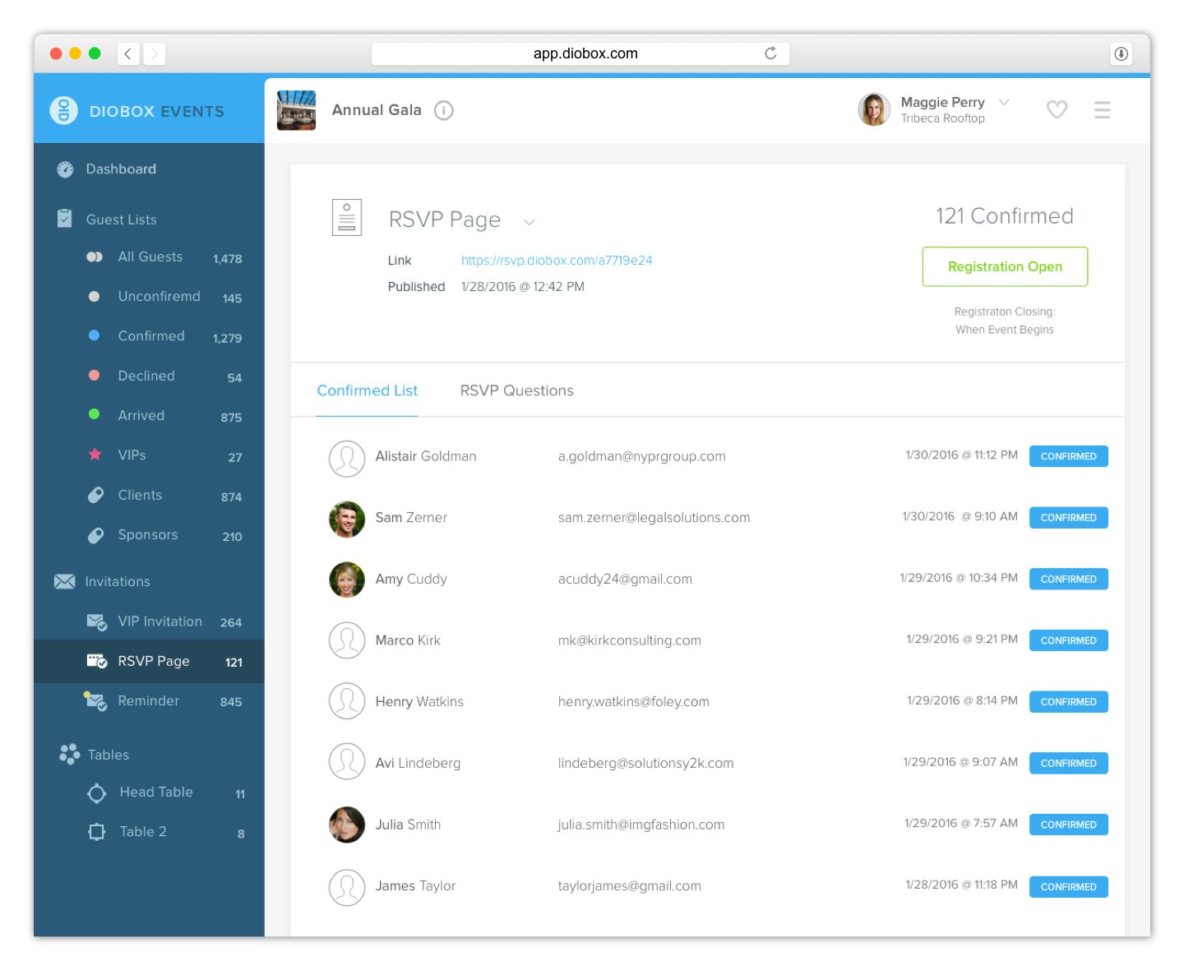The height and width of the screenshot is (970, 1184).
Task: Click the Annual Gala info icon
Action: click(x=444, y=110)
